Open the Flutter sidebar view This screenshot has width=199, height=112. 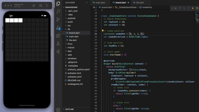58,52
